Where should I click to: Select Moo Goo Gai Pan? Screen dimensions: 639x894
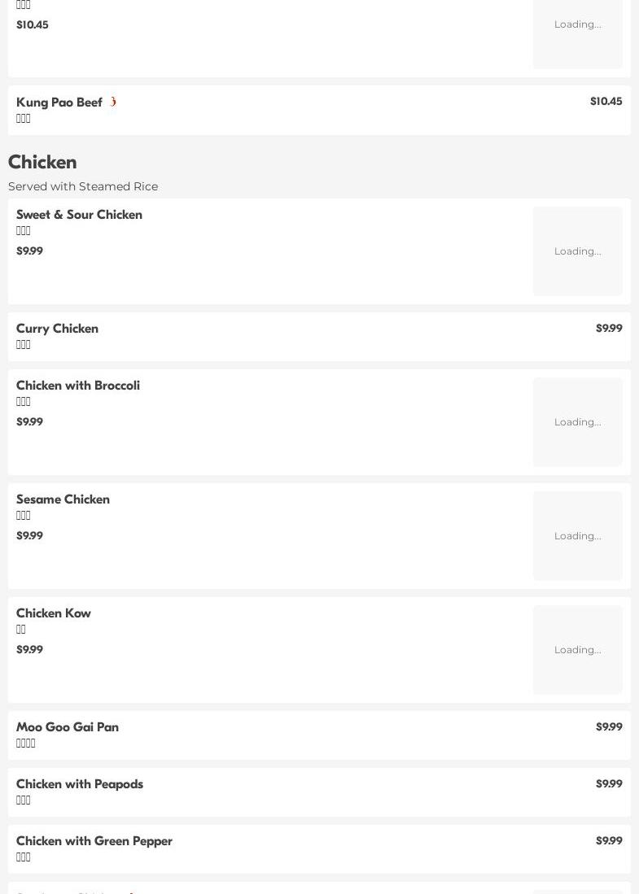click(x=319, y=735)
